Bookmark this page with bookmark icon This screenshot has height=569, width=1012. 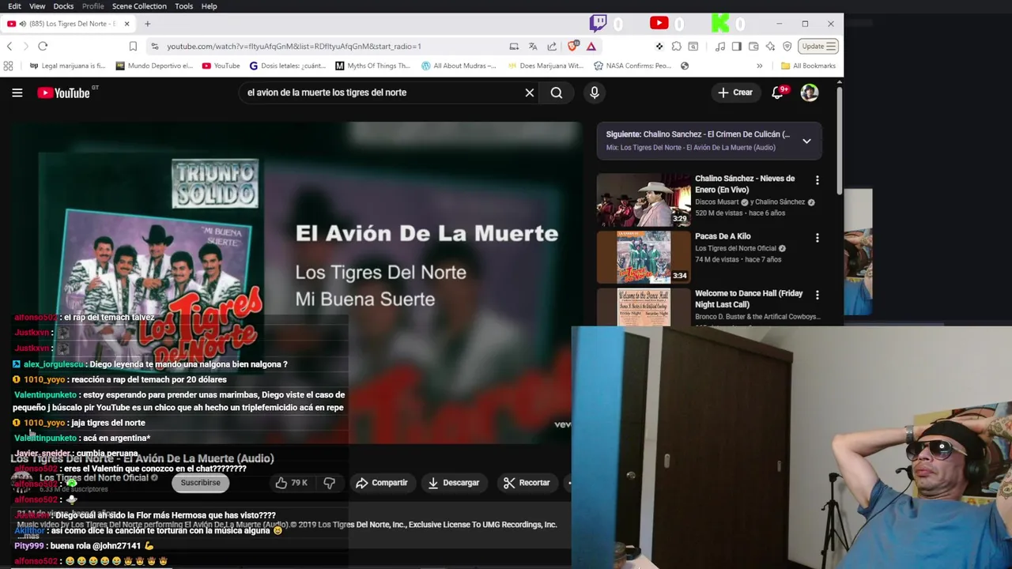tap(133, 47)
